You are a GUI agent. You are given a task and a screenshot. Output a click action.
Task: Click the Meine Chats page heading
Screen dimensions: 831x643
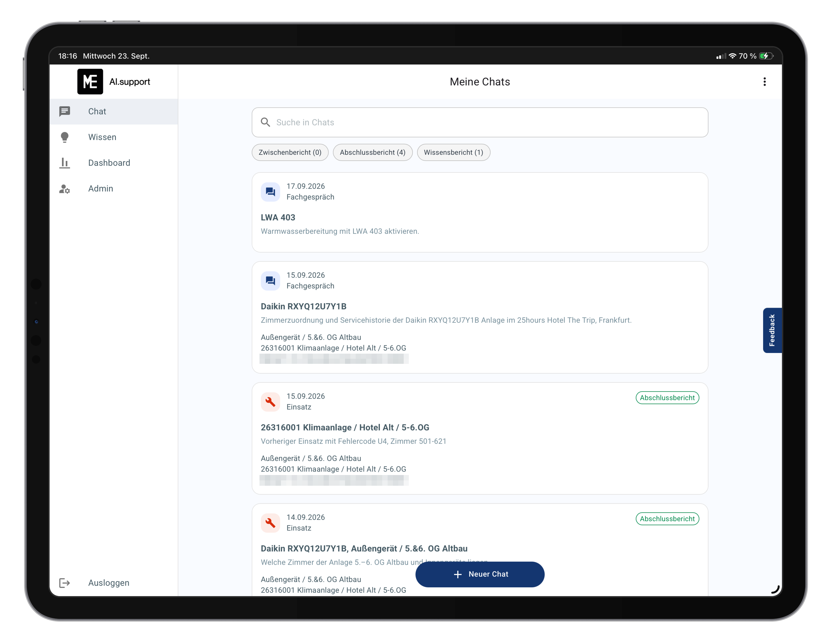point(480,82)
